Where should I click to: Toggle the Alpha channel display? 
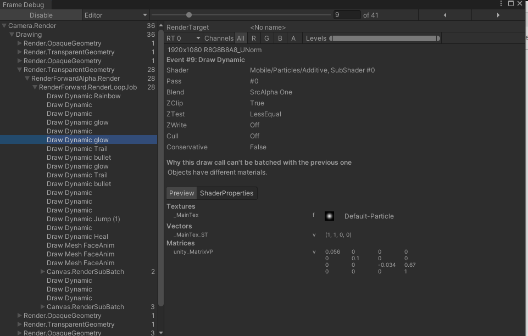tap(293, 38)
